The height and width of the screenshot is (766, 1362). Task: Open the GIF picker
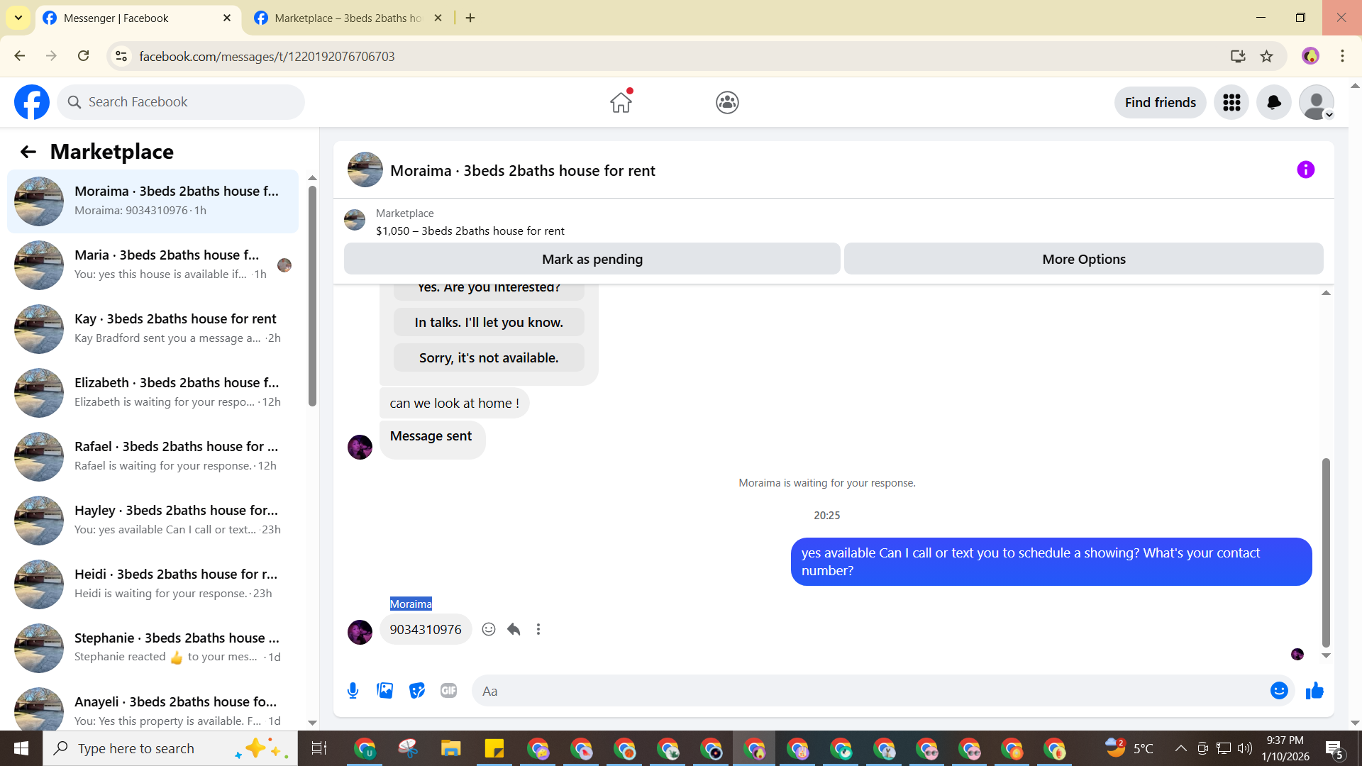[448, 691]
